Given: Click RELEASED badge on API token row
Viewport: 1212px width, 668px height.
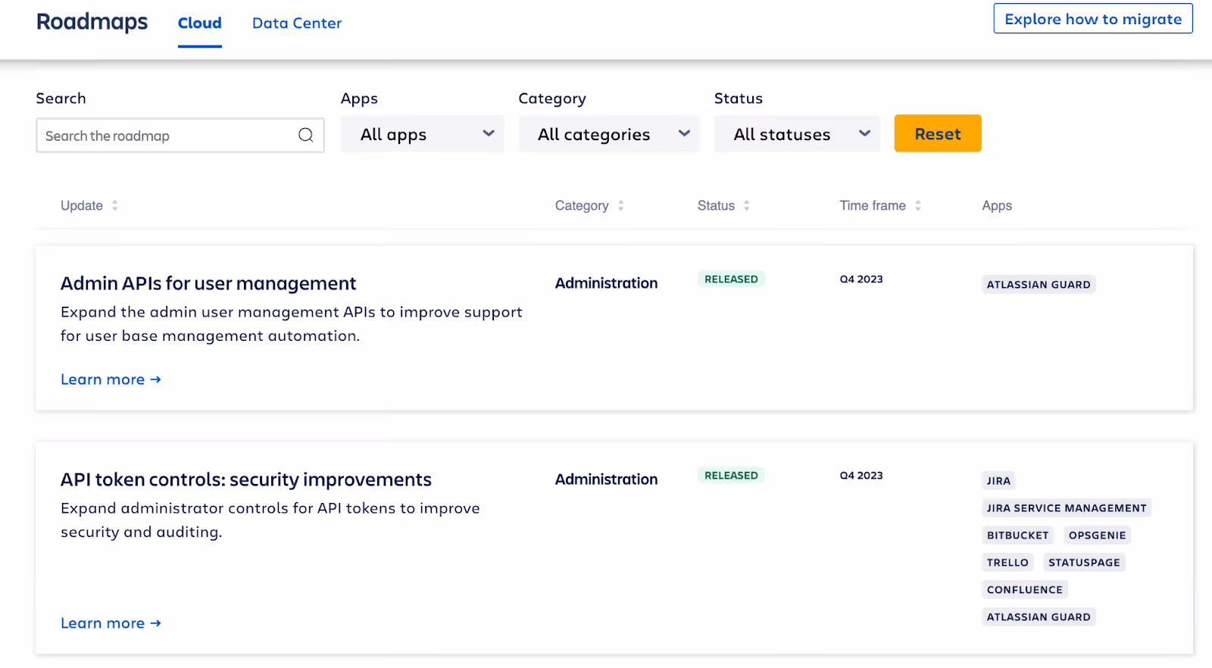Looking at the screenshot, I should pos(731,475).
